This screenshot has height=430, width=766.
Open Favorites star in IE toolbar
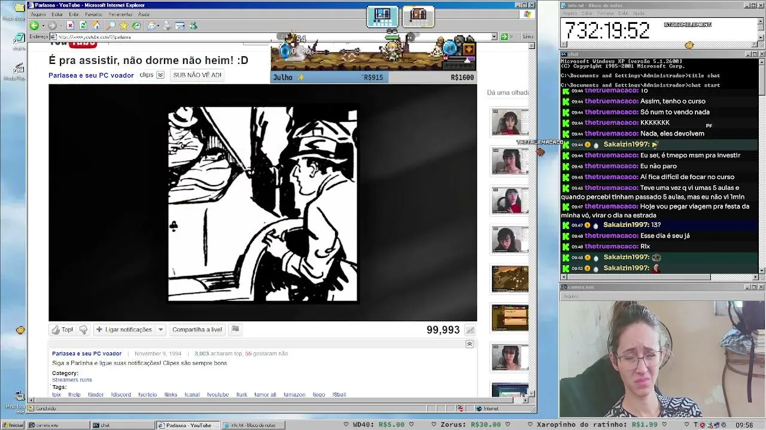point(123,26)
